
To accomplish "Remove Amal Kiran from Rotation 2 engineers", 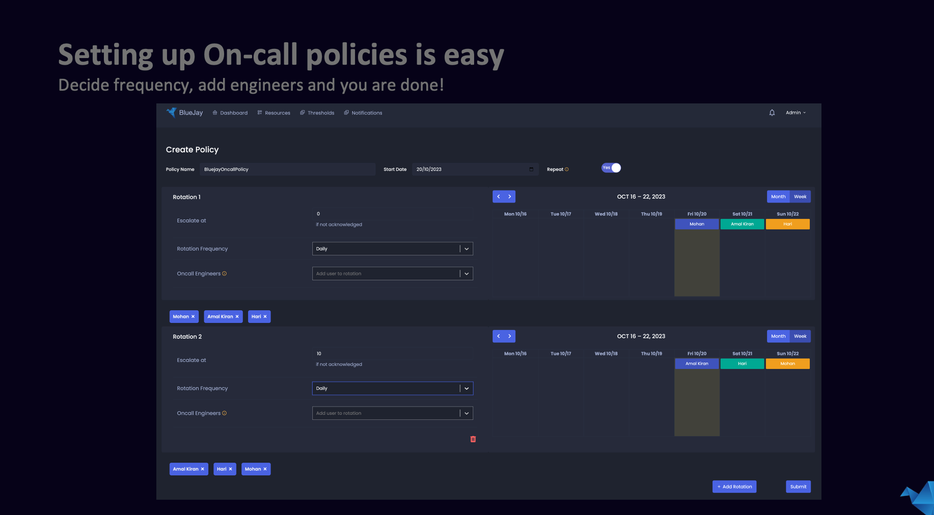I will 202,469.
